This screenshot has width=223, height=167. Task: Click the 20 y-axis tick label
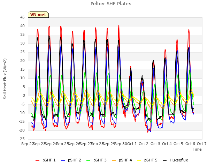[22, 61]
